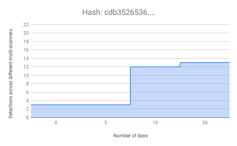Click the vertical jump from 3 to 12
Viewport: 237px width, 146px height.
pos(130,86)
